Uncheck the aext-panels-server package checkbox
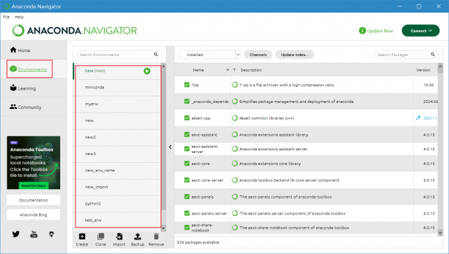Image resolution: width=449 pixels, height=254 pixels. (186, 214)
